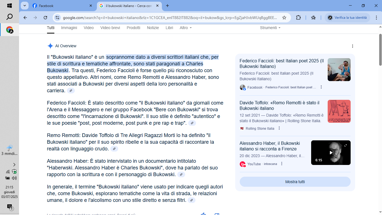
Task: Open the tab search chevron dropdown
Action: pyautogui.click(x=25, y=6)
